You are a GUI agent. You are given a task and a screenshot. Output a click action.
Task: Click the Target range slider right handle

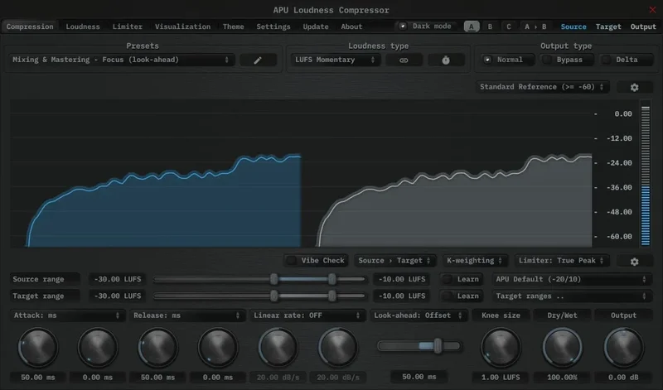(332, 296)
